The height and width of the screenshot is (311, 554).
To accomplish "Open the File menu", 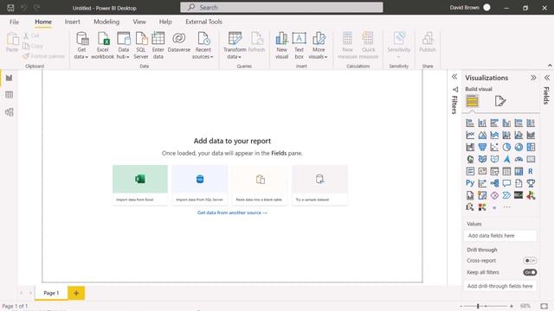I will (x=14, y=22).
